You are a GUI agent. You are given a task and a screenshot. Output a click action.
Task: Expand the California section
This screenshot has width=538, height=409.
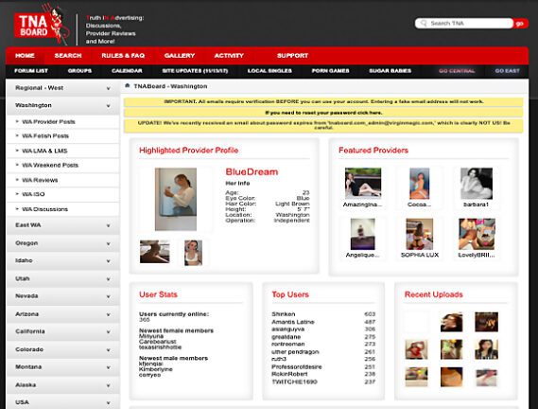62,331
